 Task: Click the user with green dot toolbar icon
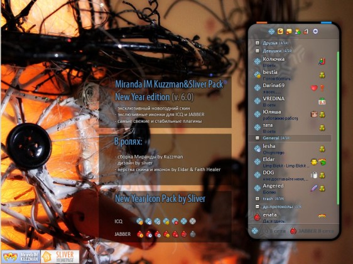[298, 32]
